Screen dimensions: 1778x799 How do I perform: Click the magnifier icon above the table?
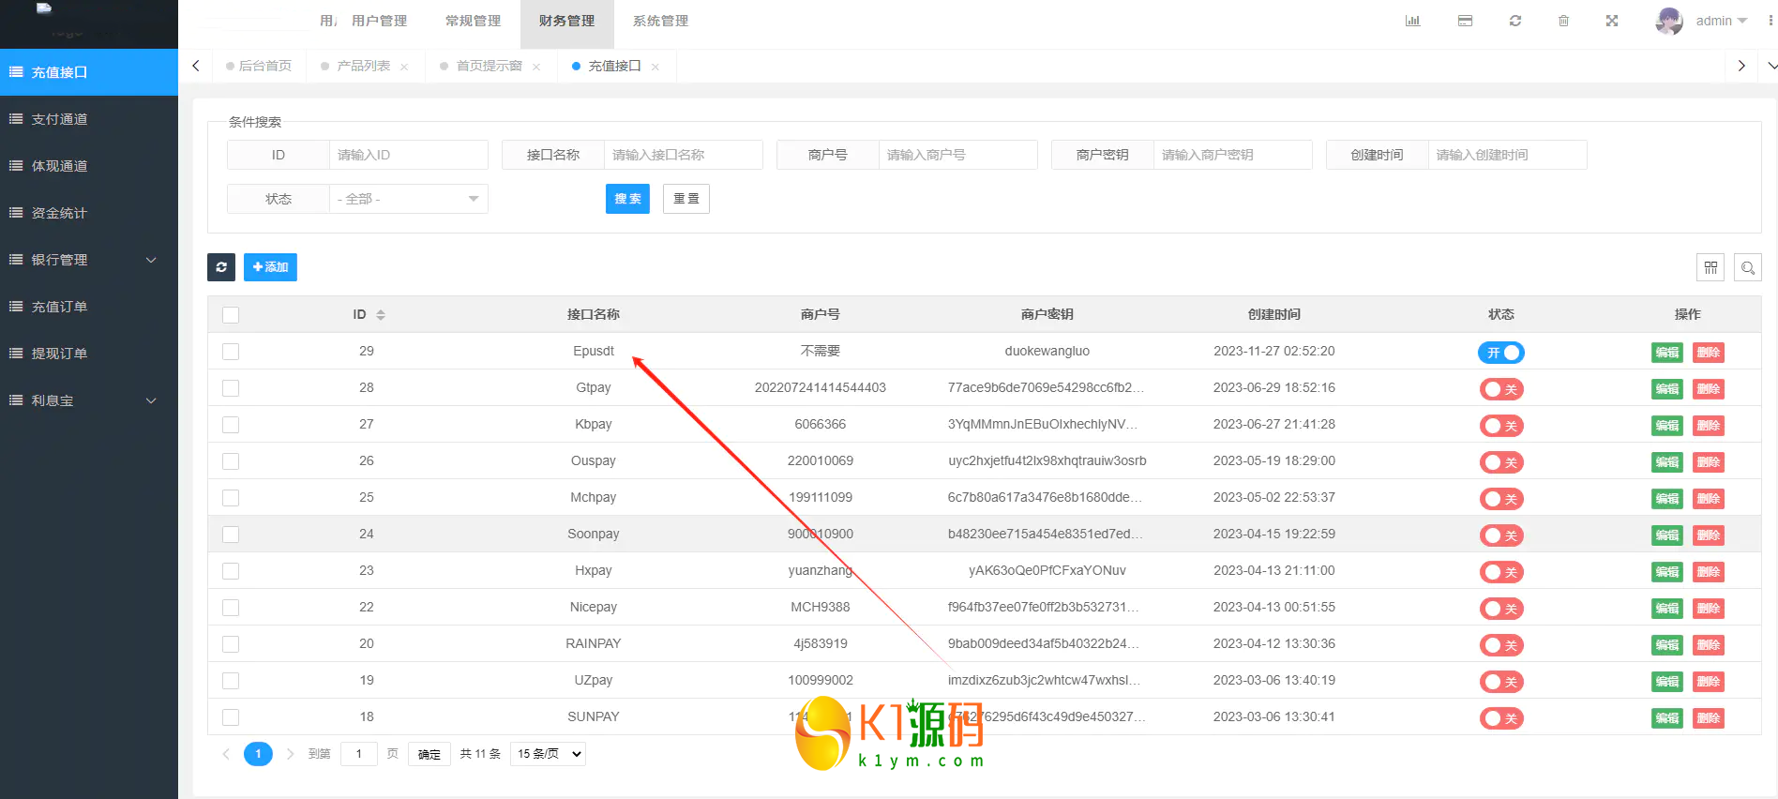1748,267
